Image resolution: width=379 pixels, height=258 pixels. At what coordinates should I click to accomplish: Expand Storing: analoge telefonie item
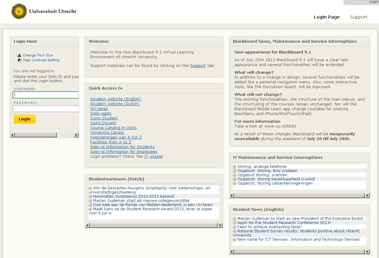pyautogui.click(x=234, y=167)
